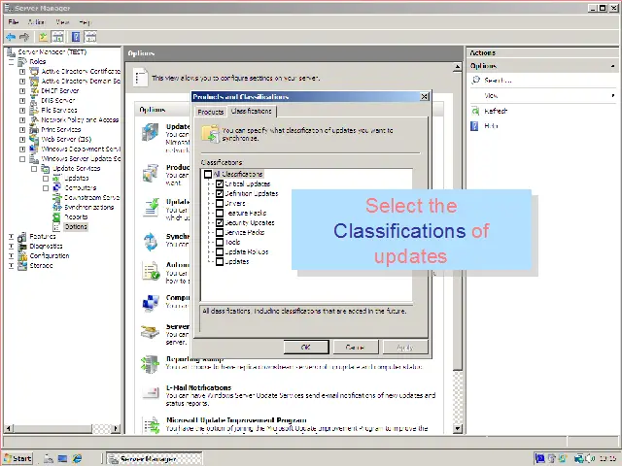Click the E-Mail Notifications option icon
Image resolution: width=622 pixels, height=466 pixels.
(x=151, y=392)
